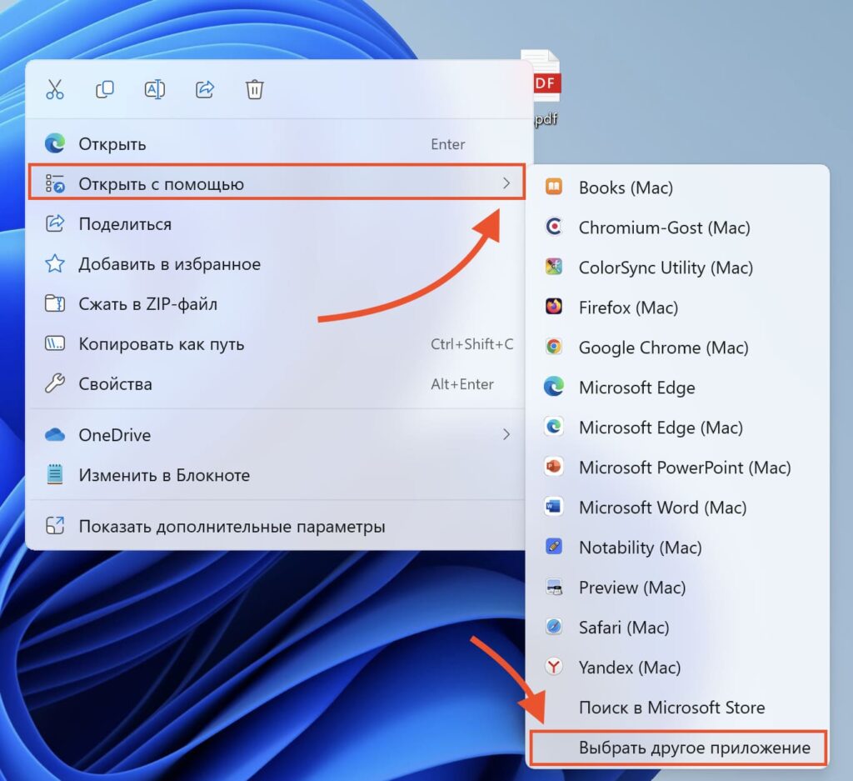Click the Preview app icon
This screenshot has width=853, height=781.
click(554, 587)
